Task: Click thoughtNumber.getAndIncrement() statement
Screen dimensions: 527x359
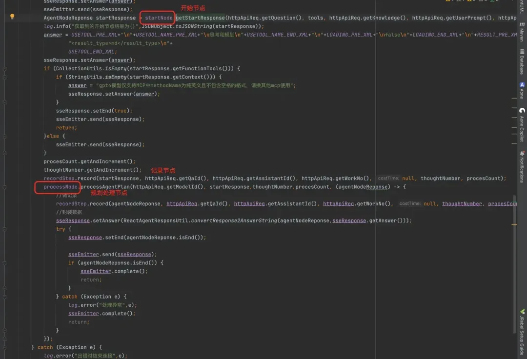Action: coord(92,170)
